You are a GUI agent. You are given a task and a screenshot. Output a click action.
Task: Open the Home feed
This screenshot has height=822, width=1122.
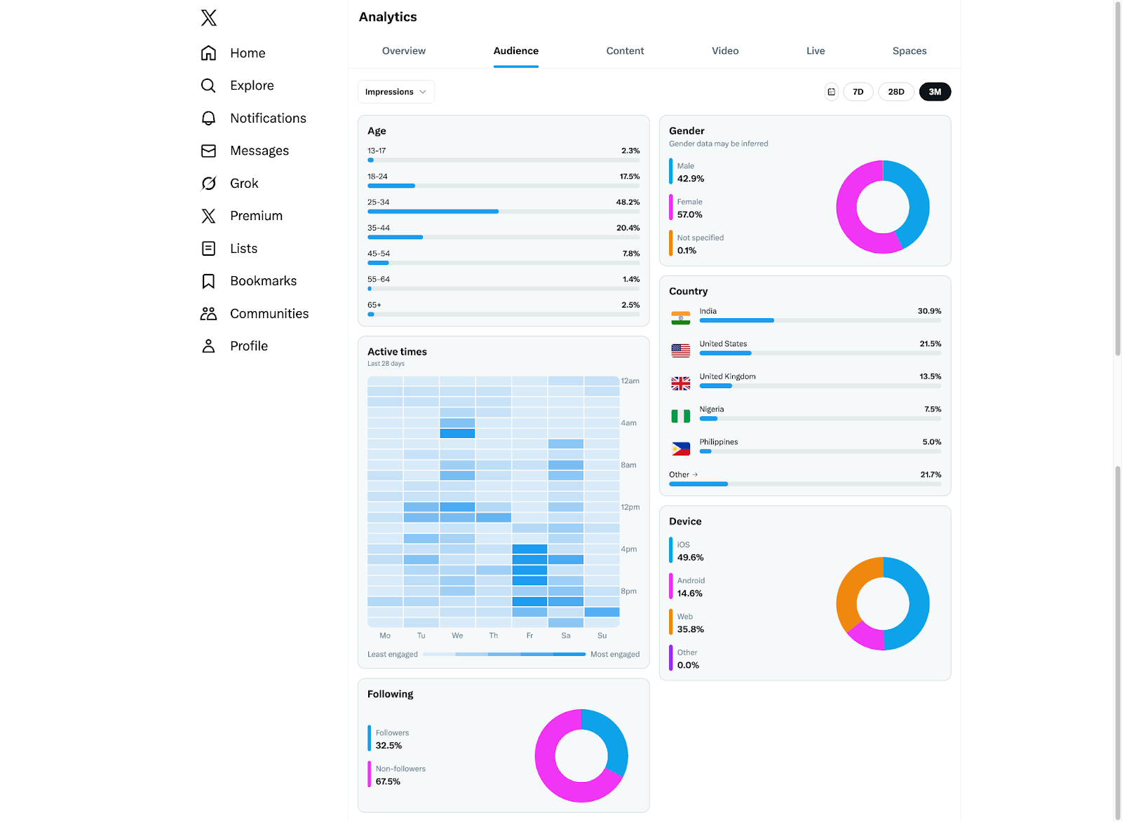(x=248, y=53)
